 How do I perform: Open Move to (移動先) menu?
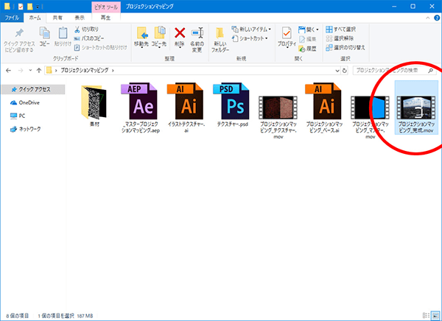coord(141,38)
